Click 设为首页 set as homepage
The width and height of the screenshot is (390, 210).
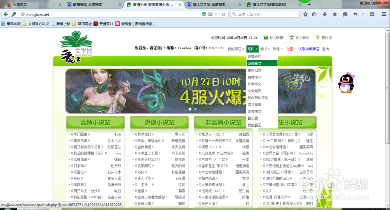pos(299,37)
